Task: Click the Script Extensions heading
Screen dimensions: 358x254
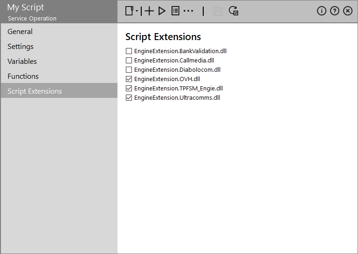Action: (163, 37)
